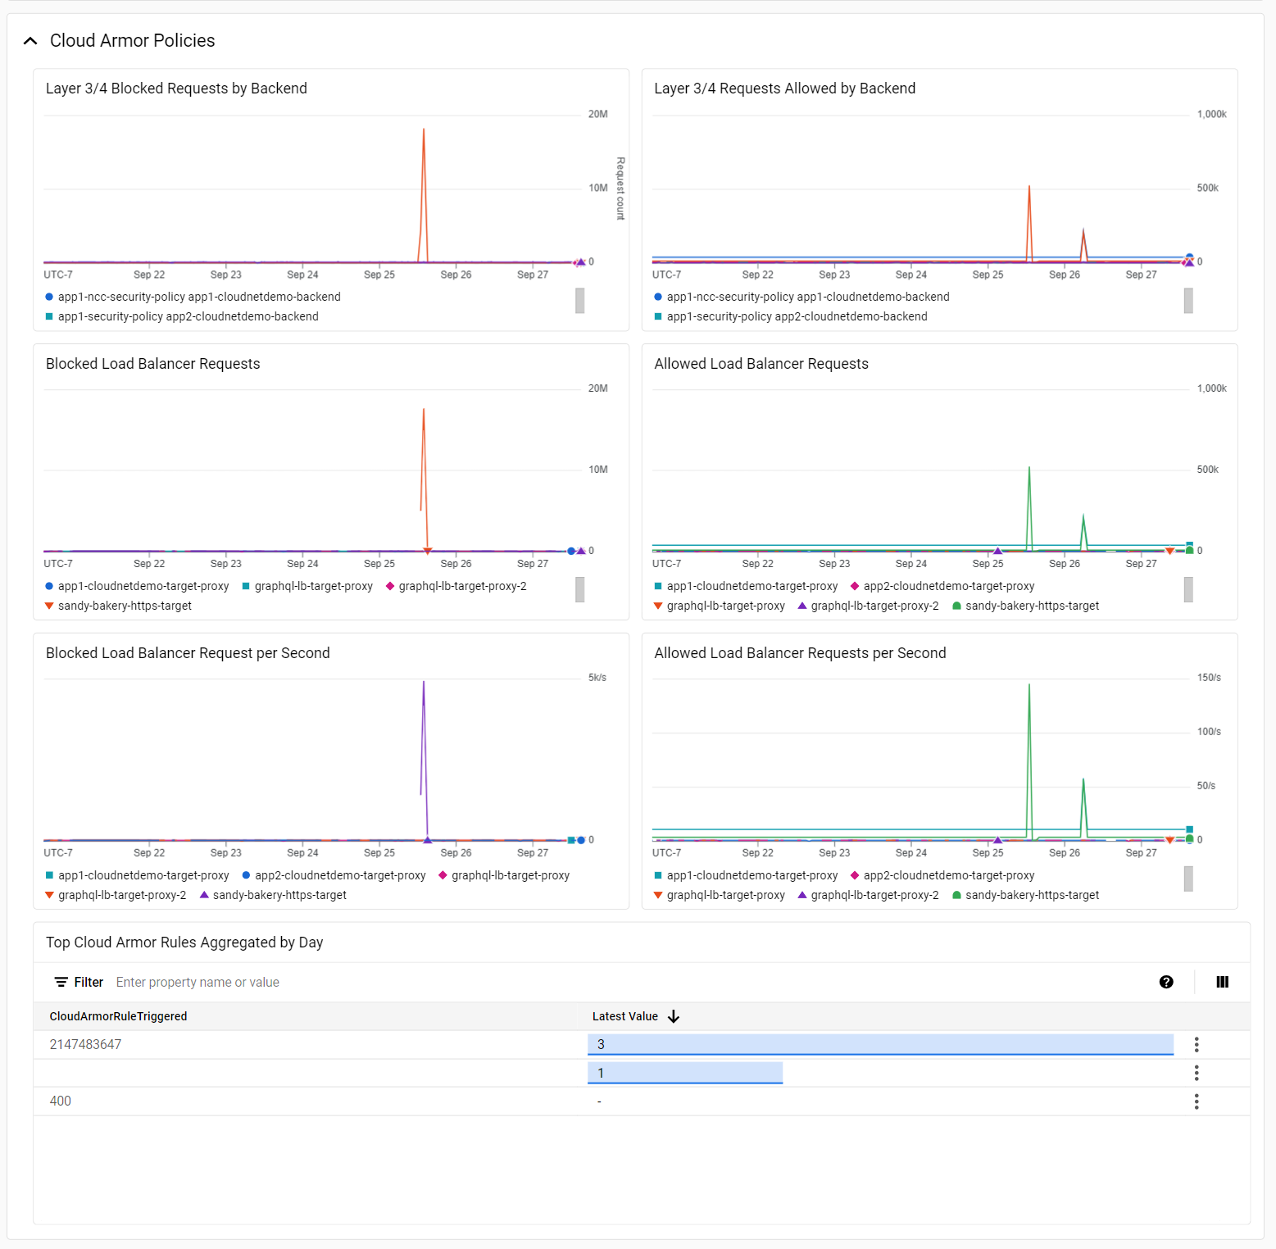Open the table filter help icon

(x=1166, y=982)
